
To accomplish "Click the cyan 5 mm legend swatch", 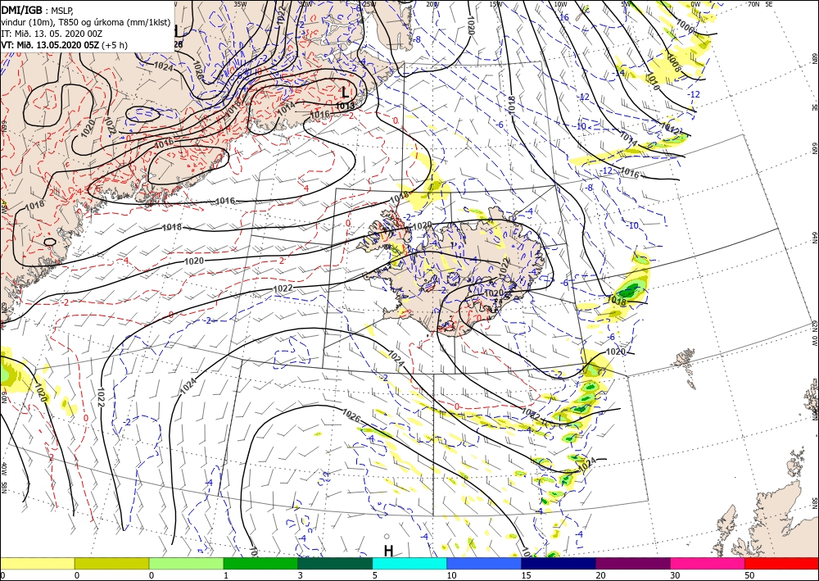I will 409,563.
